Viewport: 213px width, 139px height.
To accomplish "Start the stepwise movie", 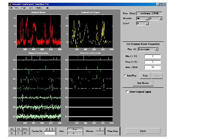I will point(145,76).
